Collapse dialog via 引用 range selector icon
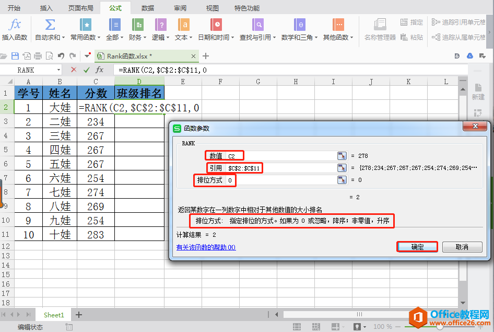The image size is (494, 332). click(x=342, y=168)
